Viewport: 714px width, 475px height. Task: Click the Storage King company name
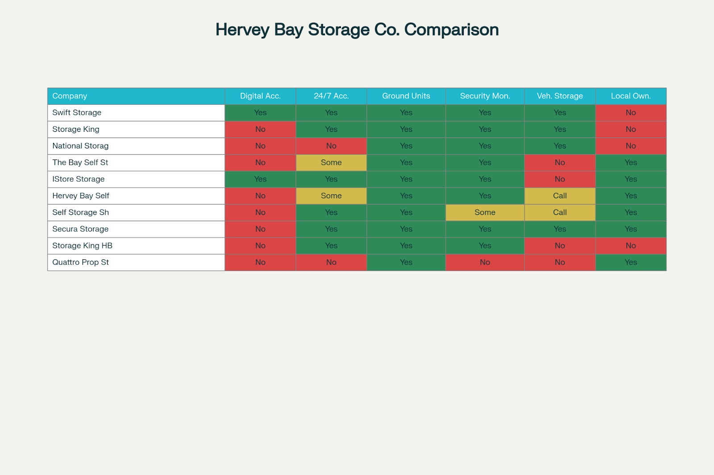click(x=75, y=129)
